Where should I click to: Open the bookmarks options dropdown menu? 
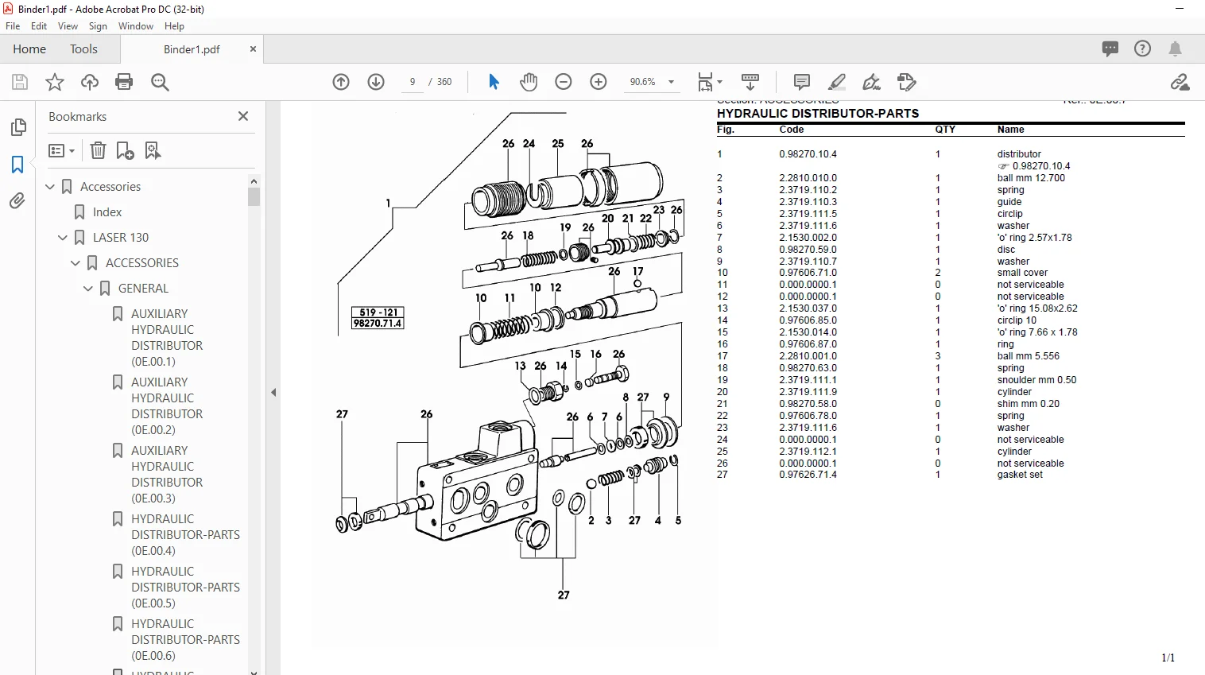pos(62,150)
